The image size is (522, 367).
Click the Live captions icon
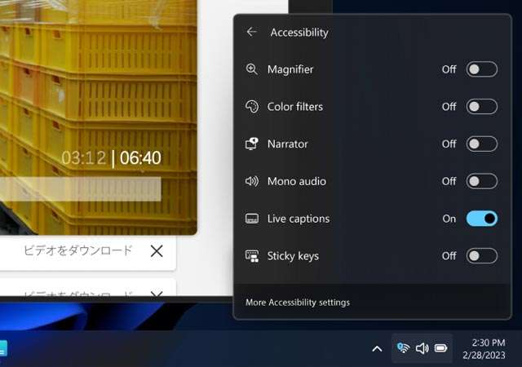[252, 219]
